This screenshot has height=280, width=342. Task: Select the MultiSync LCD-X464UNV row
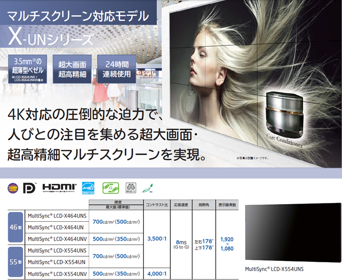point(57,239)
